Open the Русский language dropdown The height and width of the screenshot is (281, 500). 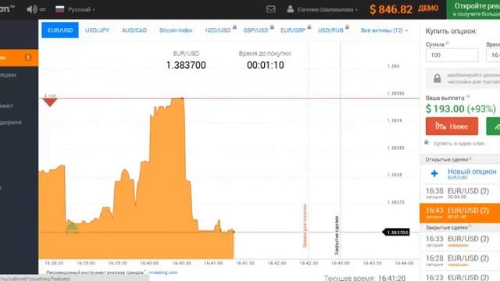coord(81,9)
